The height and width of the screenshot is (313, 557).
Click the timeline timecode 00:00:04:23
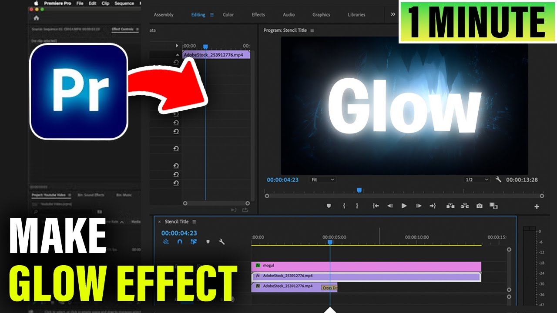179,233
